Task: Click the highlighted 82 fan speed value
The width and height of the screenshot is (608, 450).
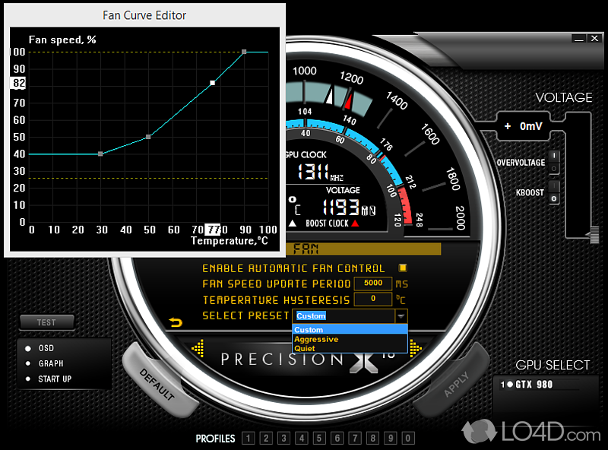Action: click(x=18, y=83)
